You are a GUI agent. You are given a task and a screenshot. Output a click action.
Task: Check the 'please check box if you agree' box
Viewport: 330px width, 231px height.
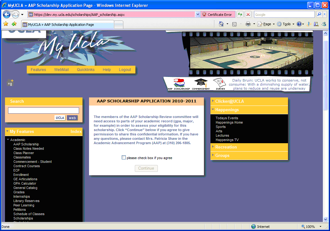124,158
